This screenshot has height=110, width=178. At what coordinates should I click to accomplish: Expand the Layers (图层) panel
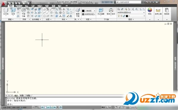tap(131, 19)
